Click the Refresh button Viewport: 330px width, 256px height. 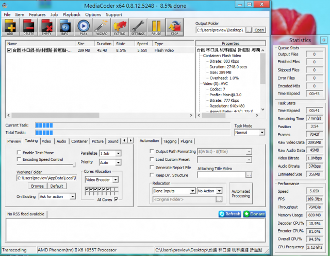[x=229, y=214]
